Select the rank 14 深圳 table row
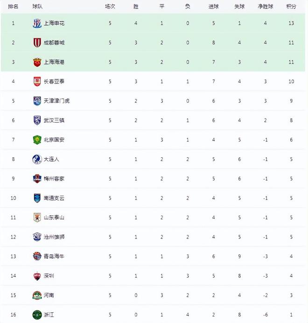The image size is (308, 323). 154,276
